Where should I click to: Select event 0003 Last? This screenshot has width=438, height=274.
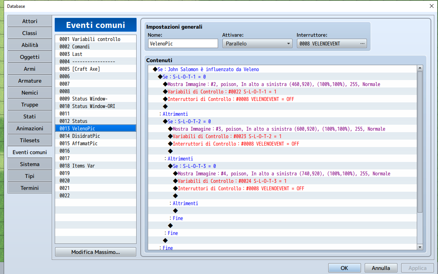pyautogui.click(x=96, y=54)
